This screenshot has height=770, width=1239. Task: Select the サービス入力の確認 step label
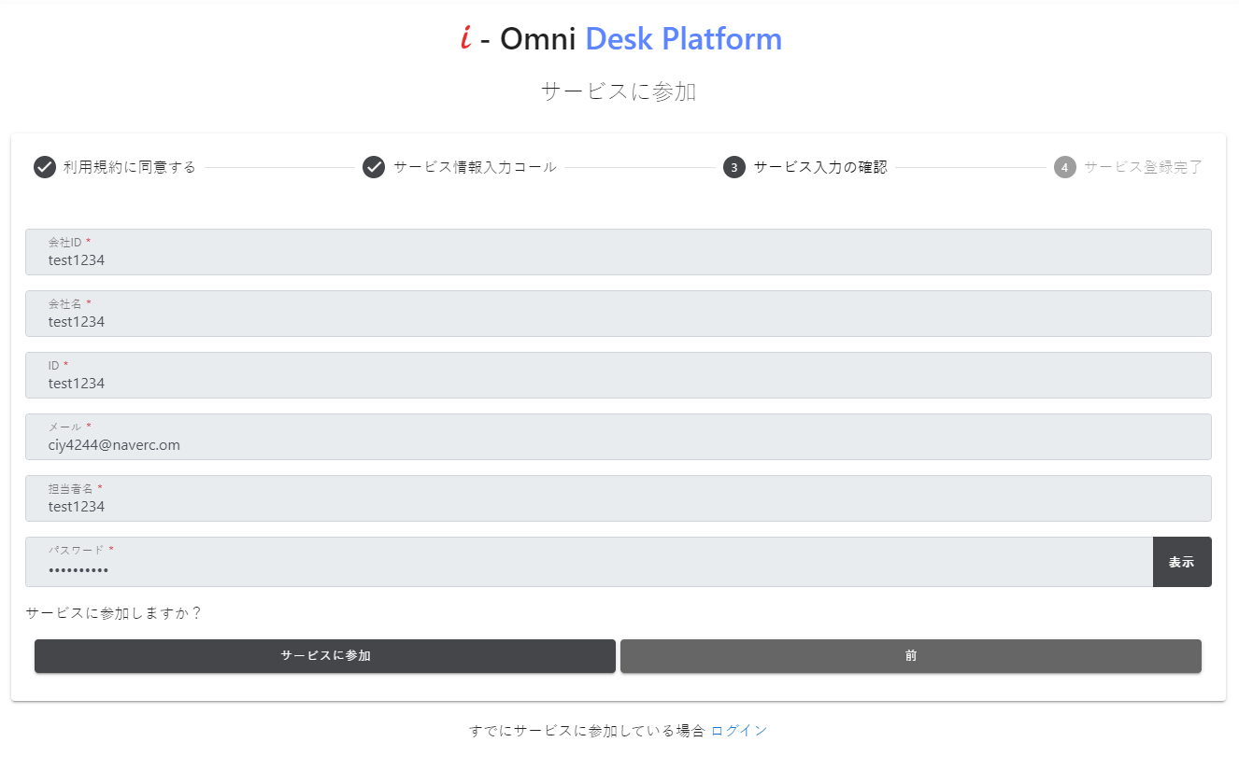point(820,167)
